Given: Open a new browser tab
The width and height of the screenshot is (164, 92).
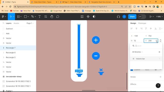Looking at the screenshot, I should click(x=118, y=2).
